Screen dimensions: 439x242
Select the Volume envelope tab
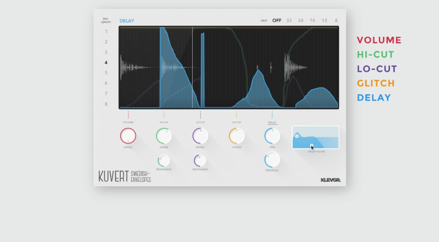[128, 122]
